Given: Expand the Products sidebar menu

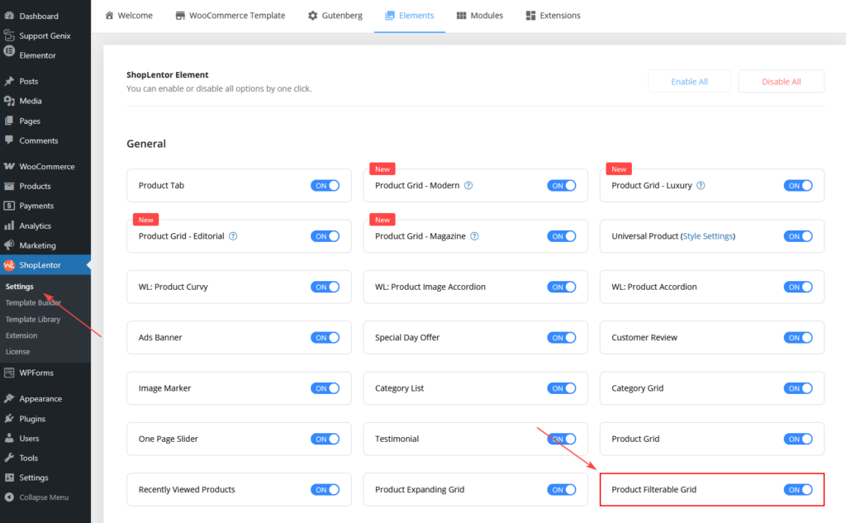Looking at the screenshot, I should (35, 186).
